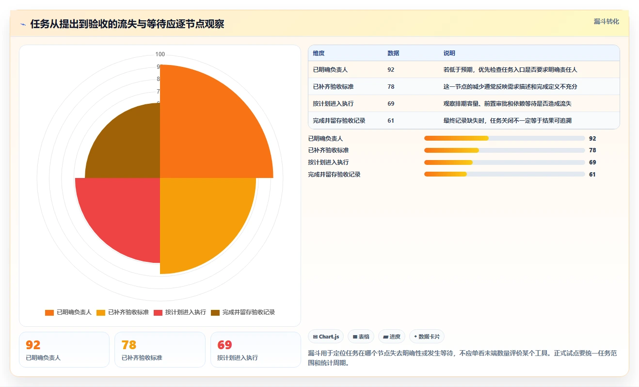Click the 完成并留存验收记录 progress bar
Screen dimensions: 639x387
tap(505, 175)
